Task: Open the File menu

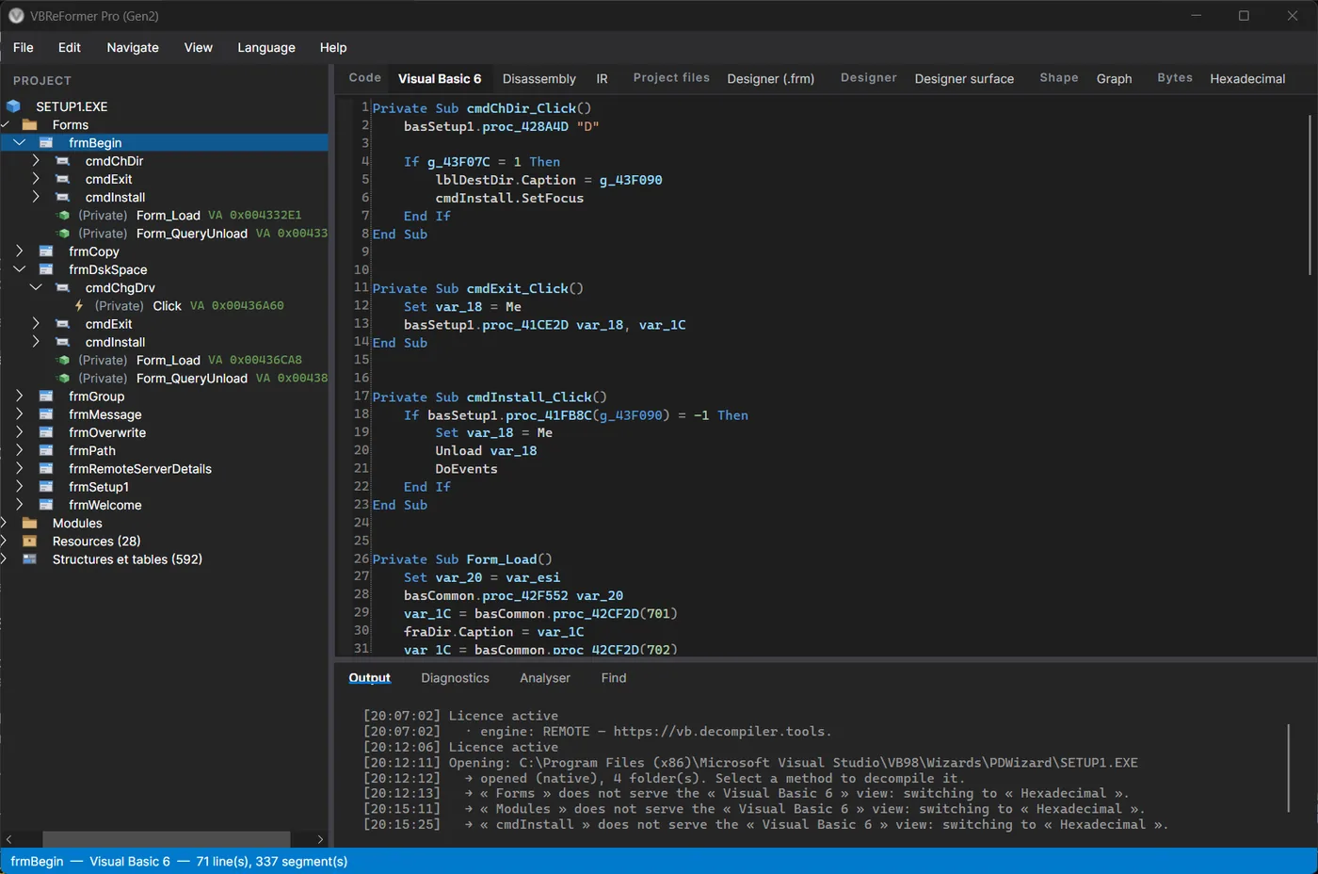Action: tap(24, 48)
